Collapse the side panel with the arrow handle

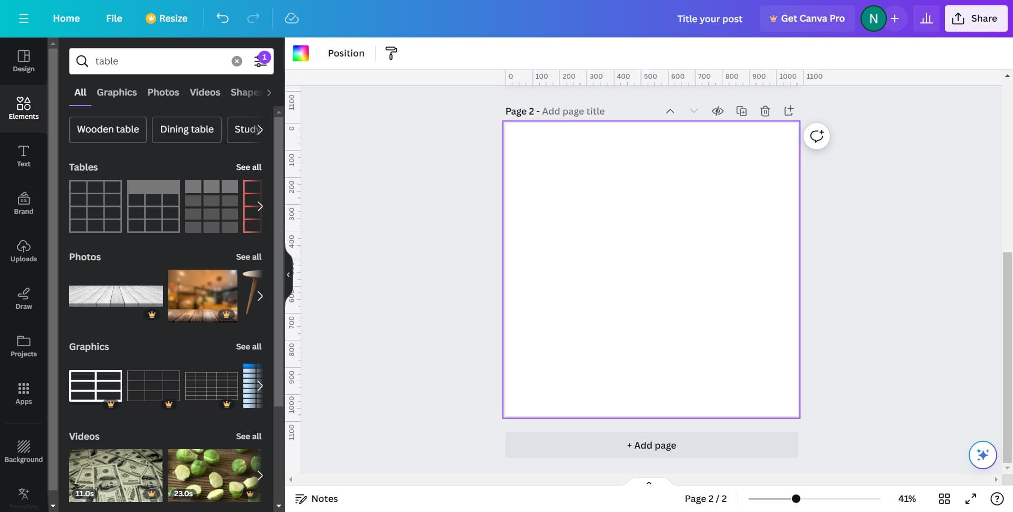(288, 274)
